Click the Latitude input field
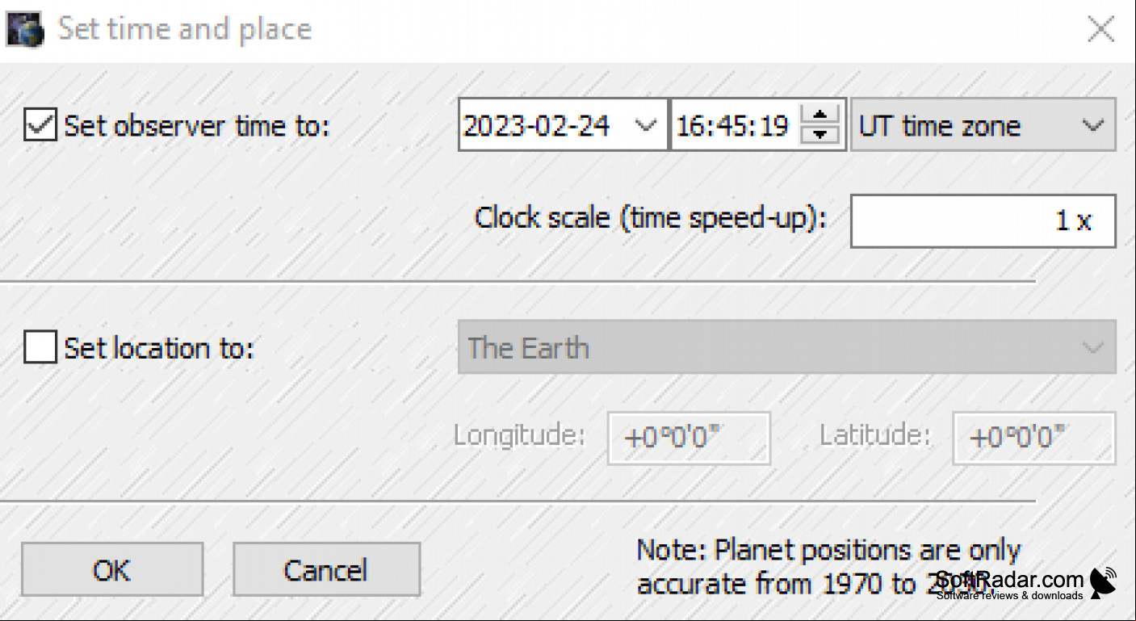The height and width of the screenshot is (621, 1136). pos(1034,438)
